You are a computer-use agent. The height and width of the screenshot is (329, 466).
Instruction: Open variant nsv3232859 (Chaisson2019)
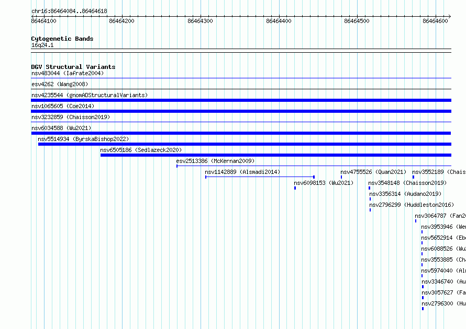(71, 117)
